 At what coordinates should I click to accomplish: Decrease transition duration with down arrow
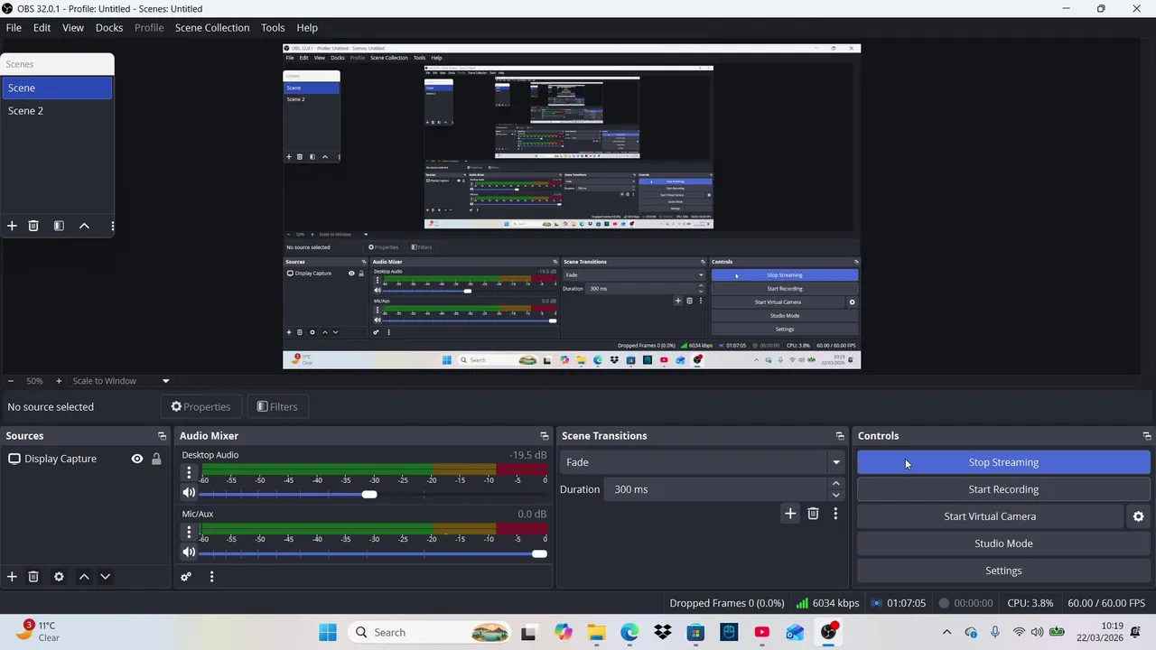tap(835, 495)
